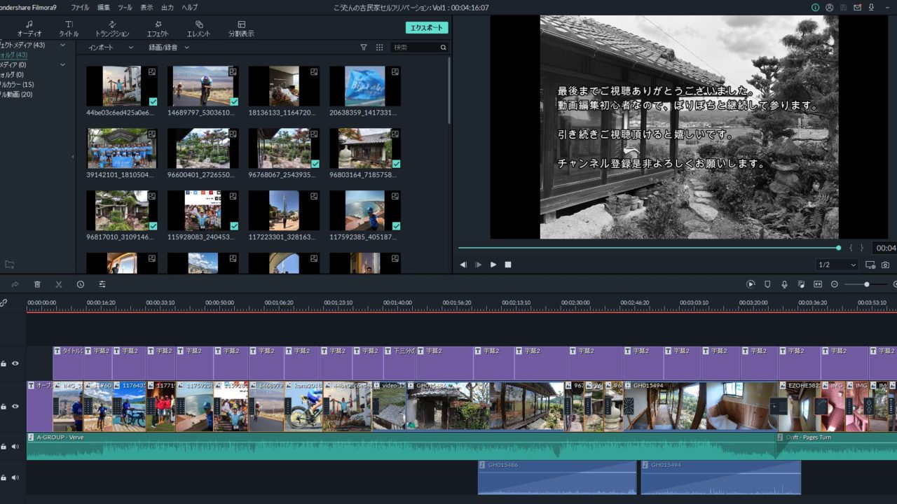Collapse the shared media (0) tree
This screenshot has height=504, width=897.
[62, 64]
